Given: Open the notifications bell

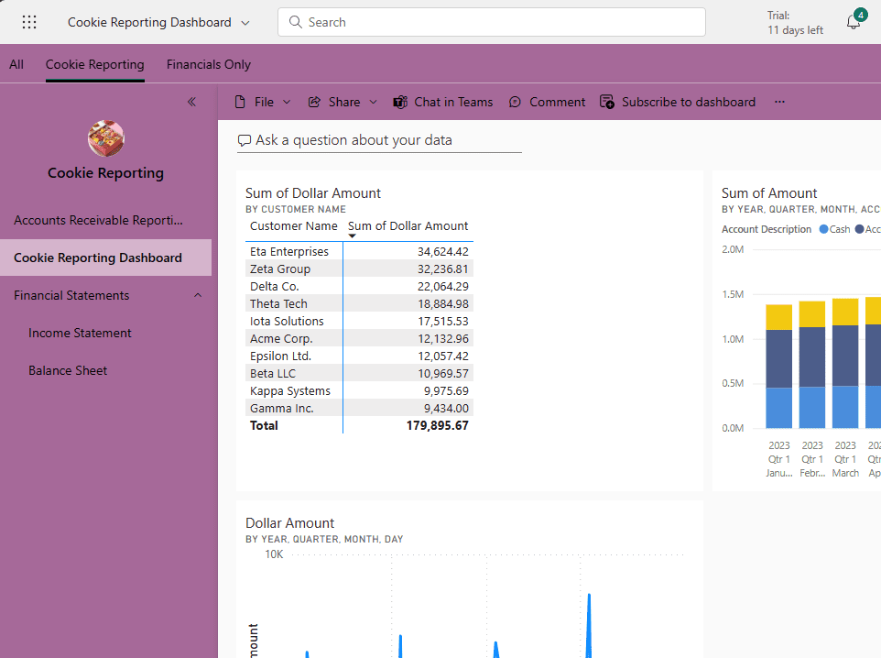Looking at the screenshot, I should click(853, 23).
